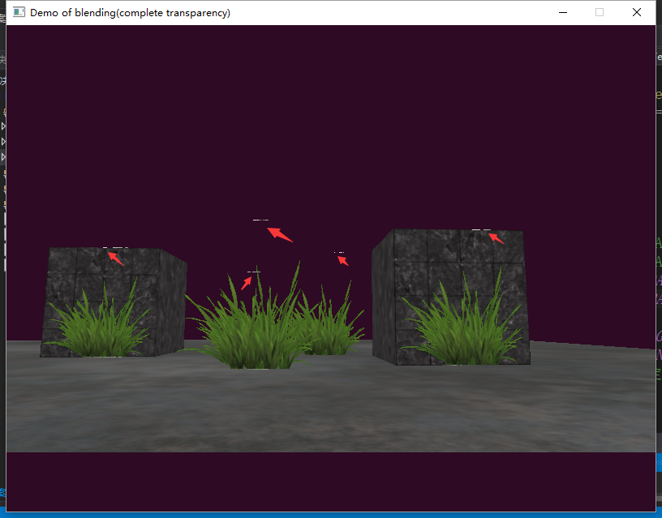
Task: Click the code editor sliver on the right edge
Action: (x=658, y=243)
